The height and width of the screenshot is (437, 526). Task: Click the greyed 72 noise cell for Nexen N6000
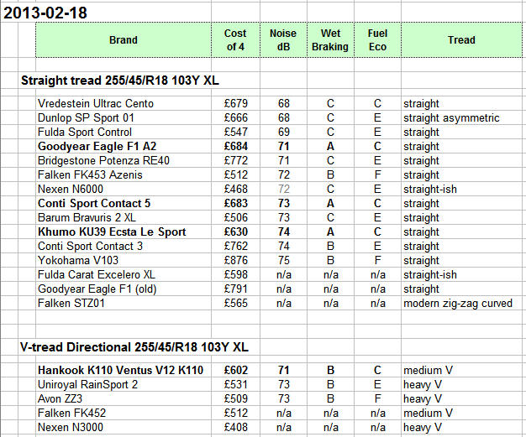[x=284, y=190]
